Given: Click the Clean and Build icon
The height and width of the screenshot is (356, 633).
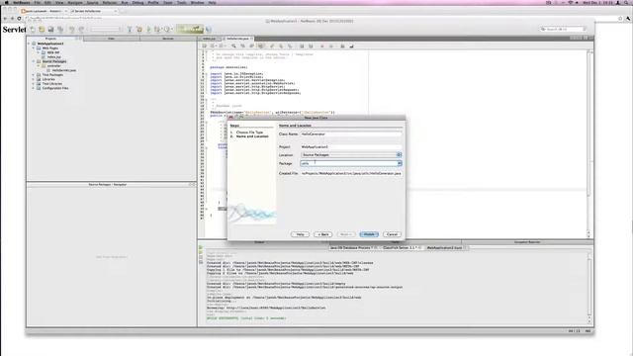Looking at the screenshot, I should click(139, 29).
